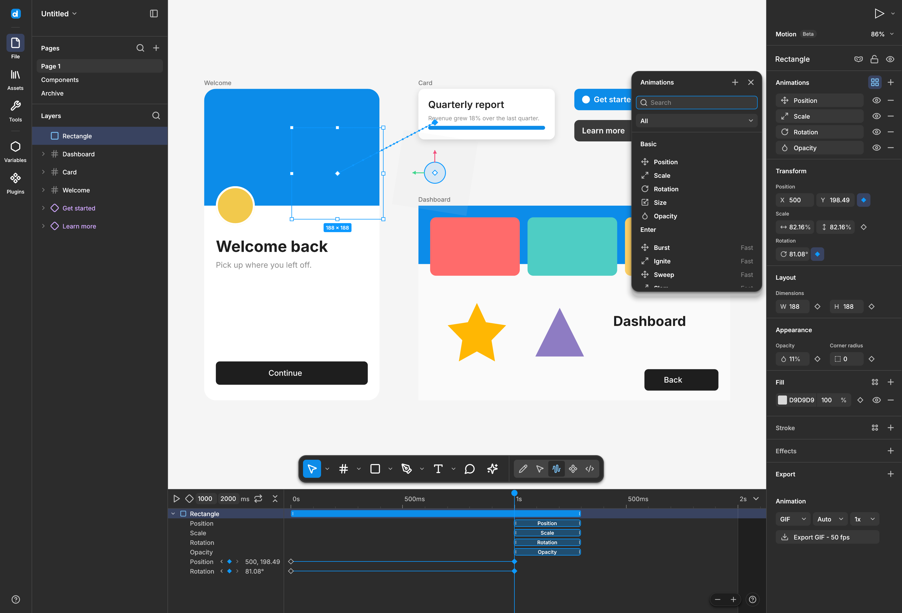Hide the Scale animation with eye icon

click(x=876, y=116)
